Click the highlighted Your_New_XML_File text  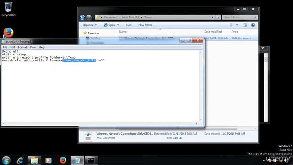click(79, 60)
